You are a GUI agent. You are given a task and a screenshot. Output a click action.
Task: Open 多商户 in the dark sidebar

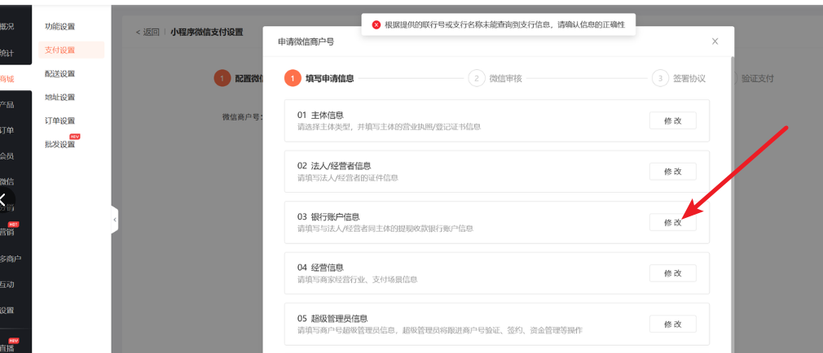click(11, 259)
